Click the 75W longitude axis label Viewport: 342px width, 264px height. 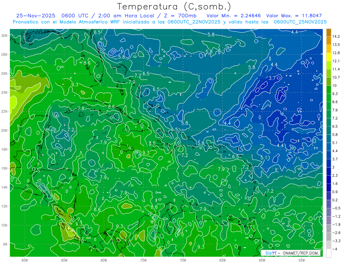coord(143,260)
